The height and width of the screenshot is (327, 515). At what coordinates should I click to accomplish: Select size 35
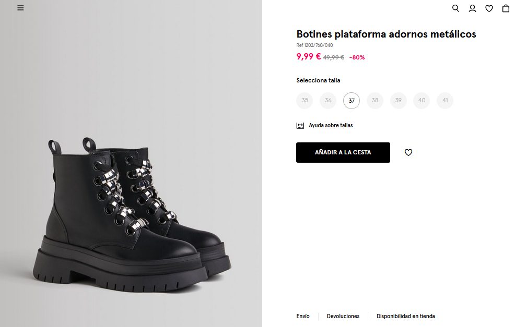[305, 101]
